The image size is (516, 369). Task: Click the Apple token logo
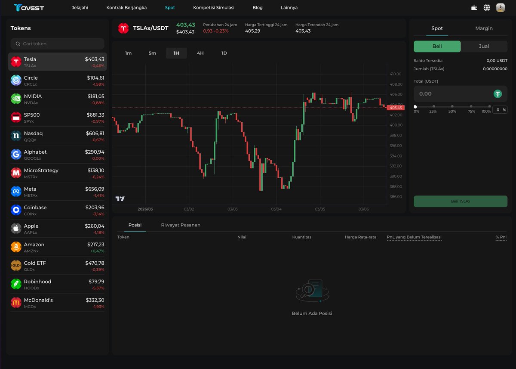tap(16, 229)
